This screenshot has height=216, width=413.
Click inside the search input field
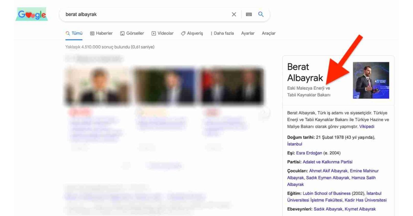click(138, 14)
